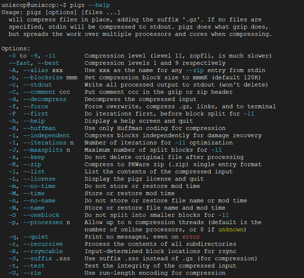Click 'Use run-length encoding for compression'
304x278 pixels.
click(155, 273)
